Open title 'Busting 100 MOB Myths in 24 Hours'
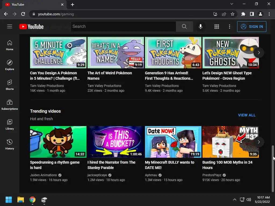 coord(227,165)
